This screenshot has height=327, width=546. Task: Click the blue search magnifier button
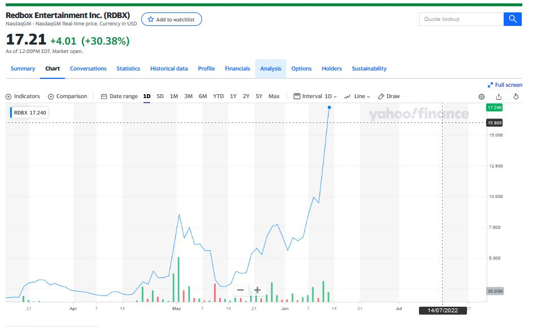(513, 19)
